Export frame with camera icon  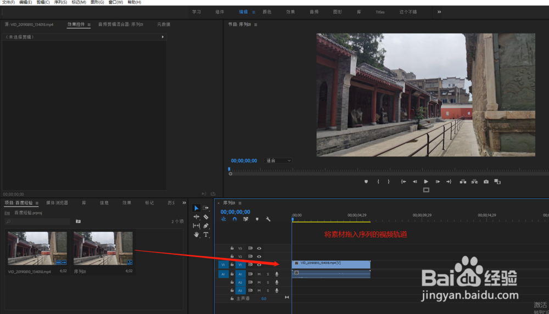pyautogui.click(x=486, y=182)
